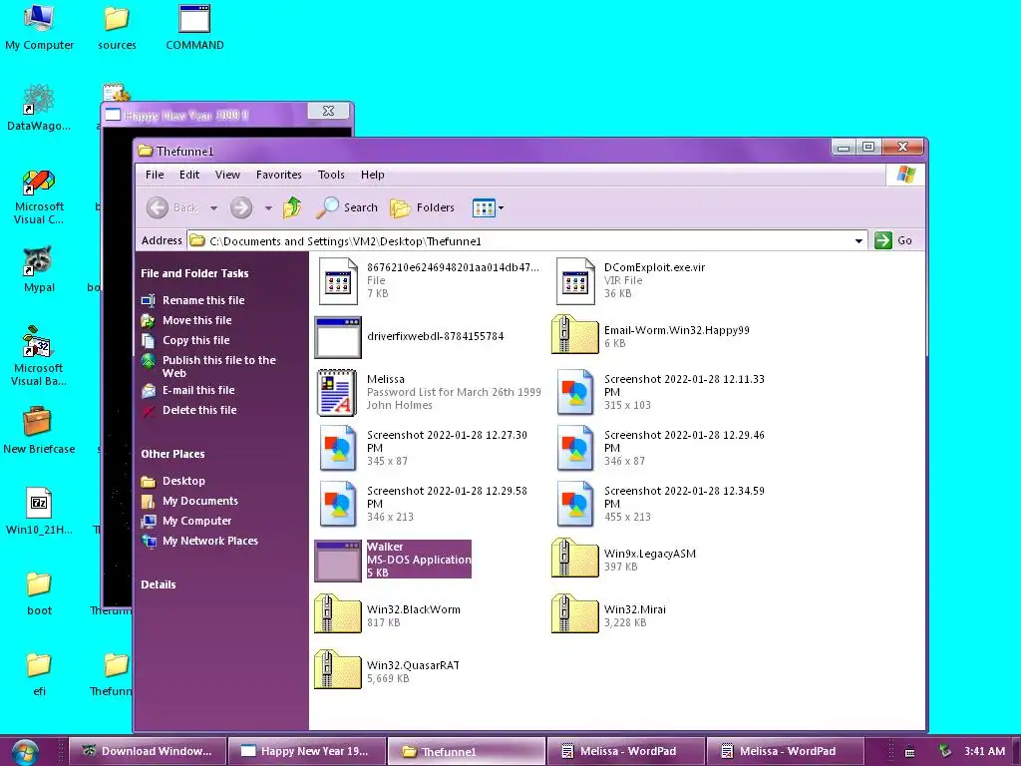This screenshot has width=1021, height=766.
Task: Open the Edit menu
Action: pos(189,175)
